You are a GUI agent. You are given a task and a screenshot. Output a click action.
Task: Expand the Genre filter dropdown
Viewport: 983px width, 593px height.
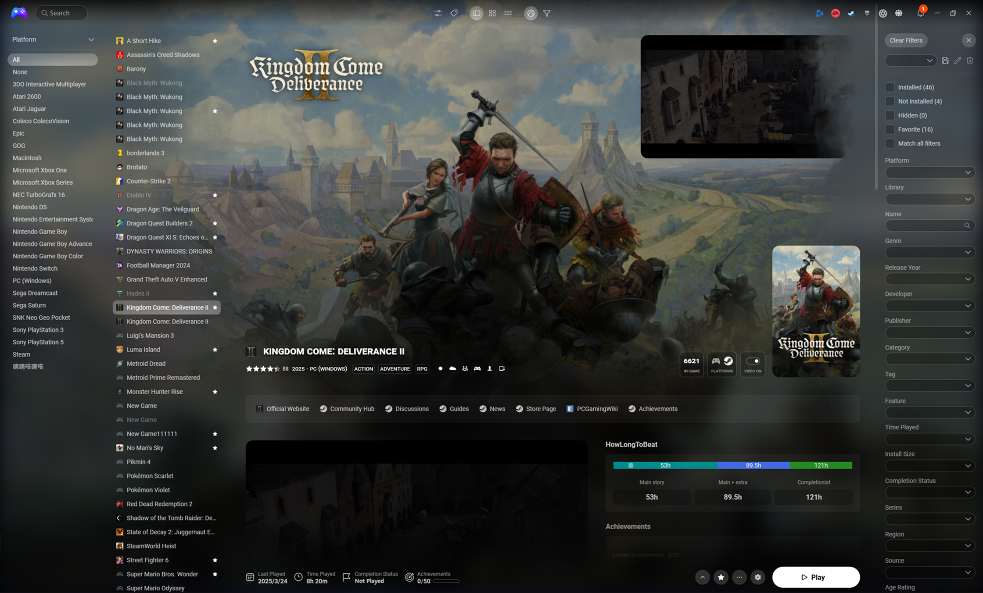tap(929, 252)
